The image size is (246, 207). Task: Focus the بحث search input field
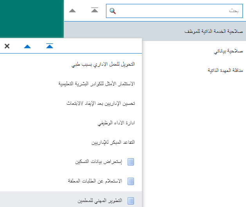(x=174, y=11)
